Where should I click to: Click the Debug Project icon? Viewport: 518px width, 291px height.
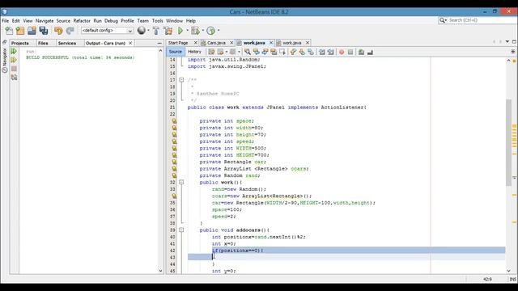point(195,31)
